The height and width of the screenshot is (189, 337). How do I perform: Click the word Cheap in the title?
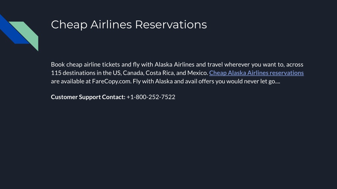69,25
